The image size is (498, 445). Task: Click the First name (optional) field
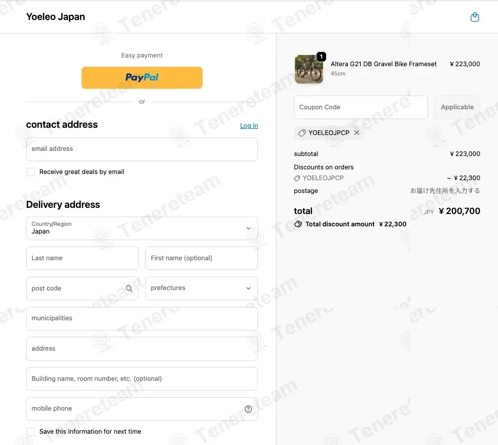[202, 258]
